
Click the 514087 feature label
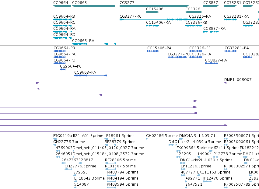click(x=82, y=184)
